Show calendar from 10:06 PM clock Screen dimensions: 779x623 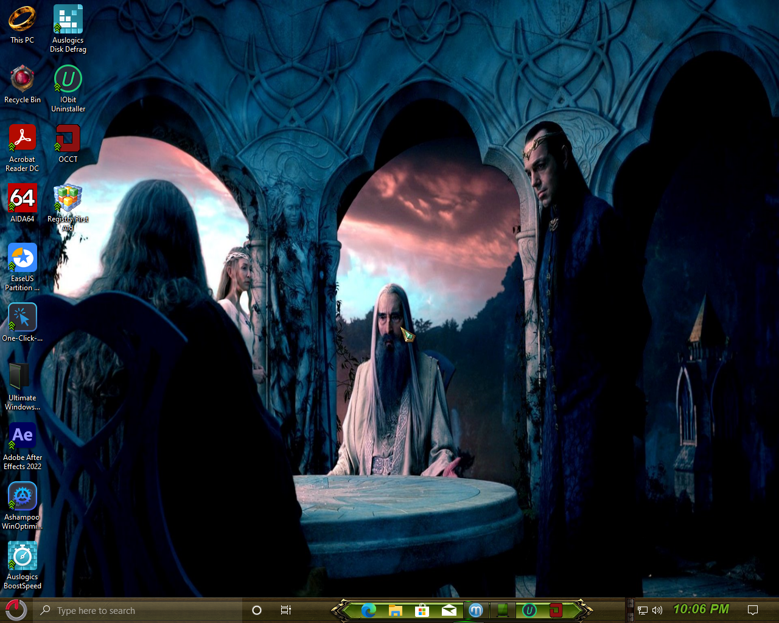pos(701,610)
